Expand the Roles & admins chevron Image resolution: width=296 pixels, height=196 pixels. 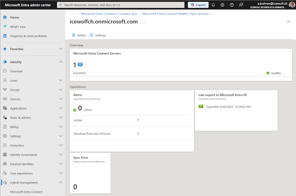tap(60, 118)
